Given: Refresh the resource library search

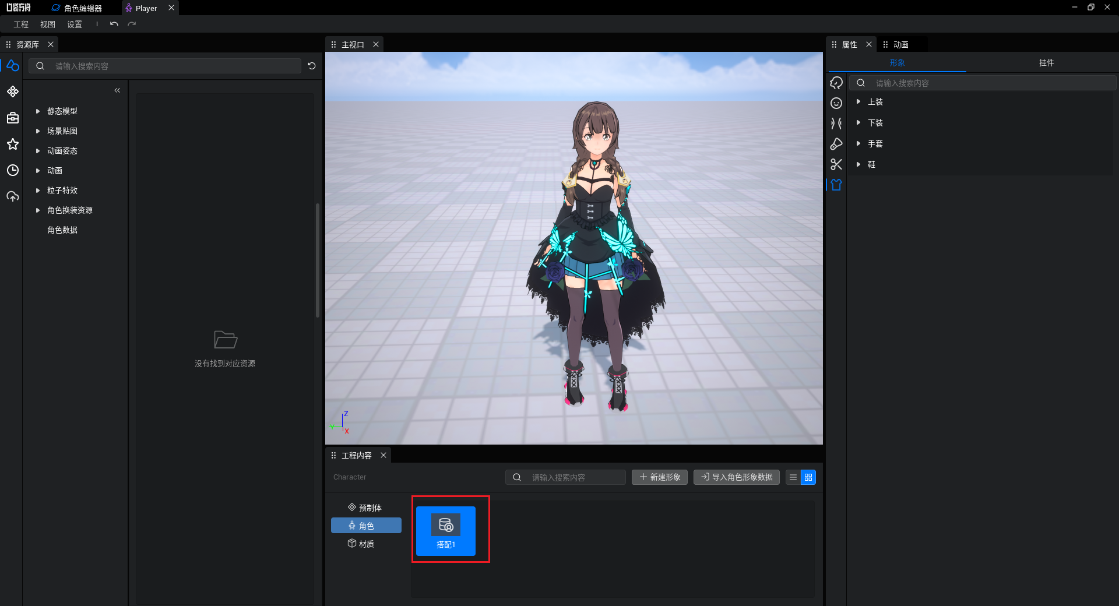Looking at the screenshot, I should click(312, 66).
